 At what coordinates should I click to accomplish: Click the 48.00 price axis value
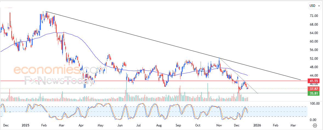click(314, 67)
